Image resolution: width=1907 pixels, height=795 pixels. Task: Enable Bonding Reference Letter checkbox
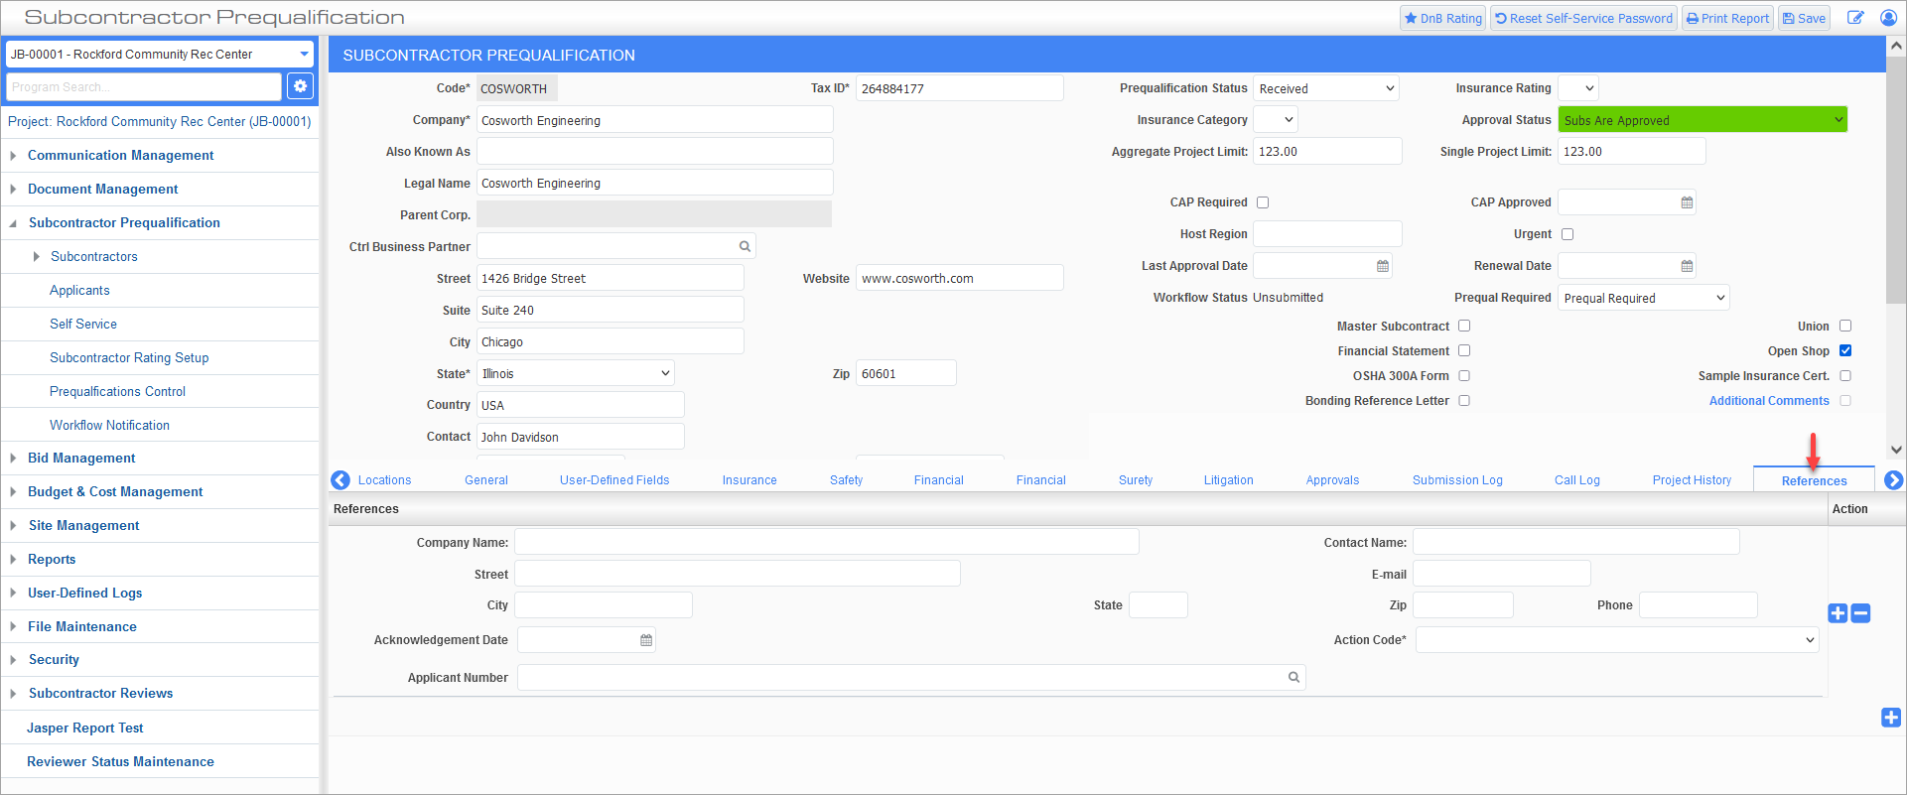click(x=1464, y=400)
